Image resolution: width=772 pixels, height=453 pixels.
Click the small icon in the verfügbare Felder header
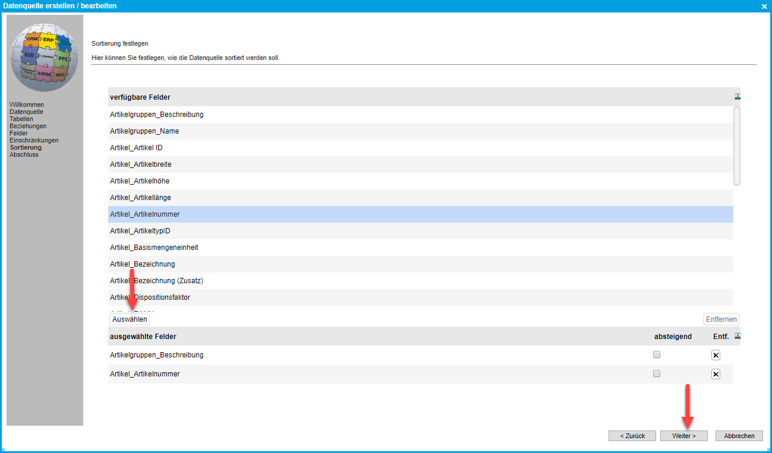738,96
